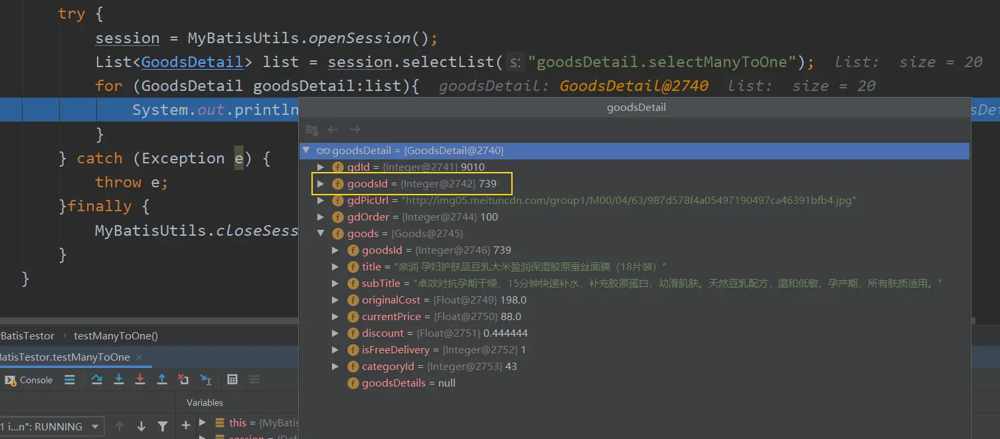Click the field icon beside goodsDetails = null
This screenshot has width=1000, height=439.
[x=353, y=383]
